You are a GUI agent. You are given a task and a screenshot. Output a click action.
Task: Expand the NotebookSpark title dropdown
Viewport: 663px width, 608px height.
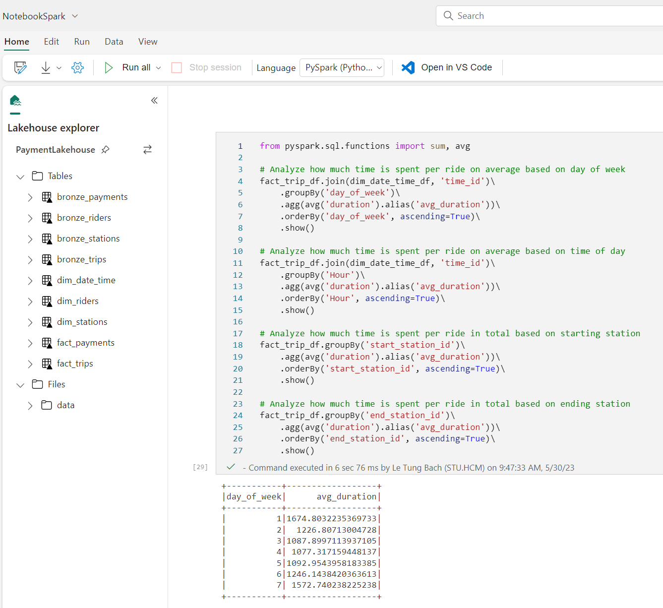coord(75,16)
